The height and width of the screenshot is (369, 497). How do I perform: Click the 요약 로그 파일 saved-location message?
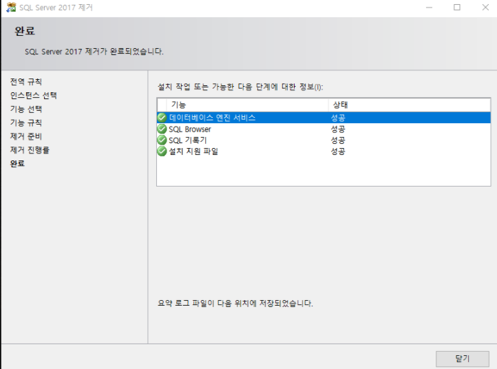[235, 304]
